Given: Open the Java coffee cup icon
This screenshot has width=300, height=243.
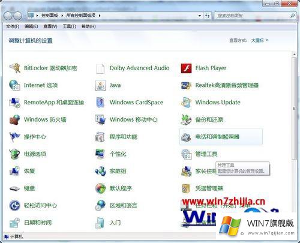Looking at the screenshot, I should [100, 85].
